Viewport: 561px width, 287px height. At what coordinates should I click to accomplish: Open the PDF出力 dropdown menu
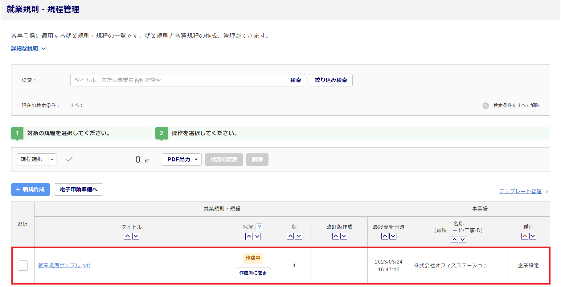click(182, 160)
